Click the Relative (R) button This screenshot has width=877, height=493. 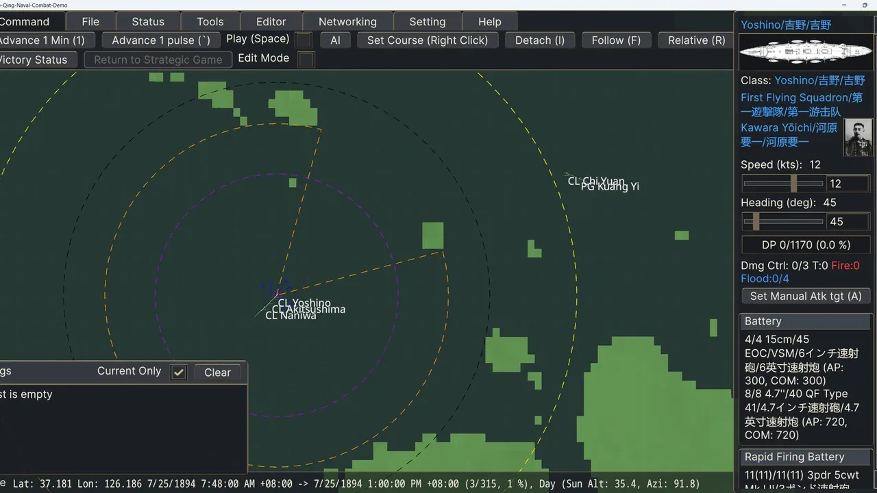click(x=696, y=40)
